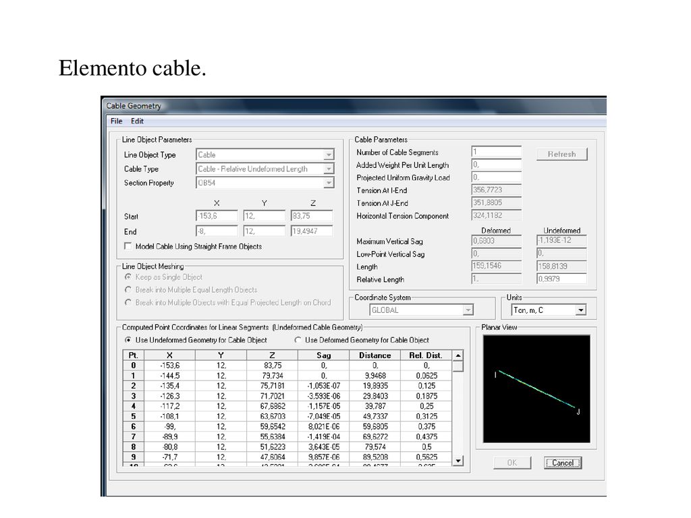
Task: Click the Start Y coordinate field
Action: (265, 216)
